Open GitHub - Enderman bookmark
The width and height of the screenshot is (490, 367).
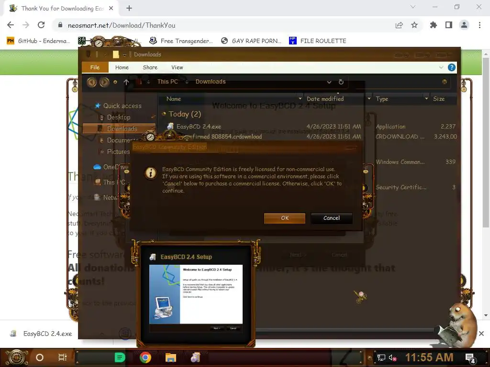tap(38, 41)
